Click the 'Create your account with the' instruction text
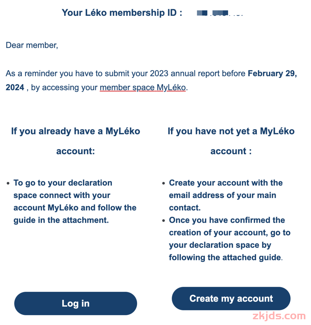The height and width of the screenshot is (325, 311). 226,183
